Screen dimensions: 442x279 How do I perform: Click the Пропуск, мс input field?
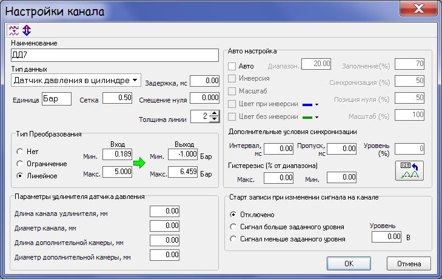[x=341, y=149]
